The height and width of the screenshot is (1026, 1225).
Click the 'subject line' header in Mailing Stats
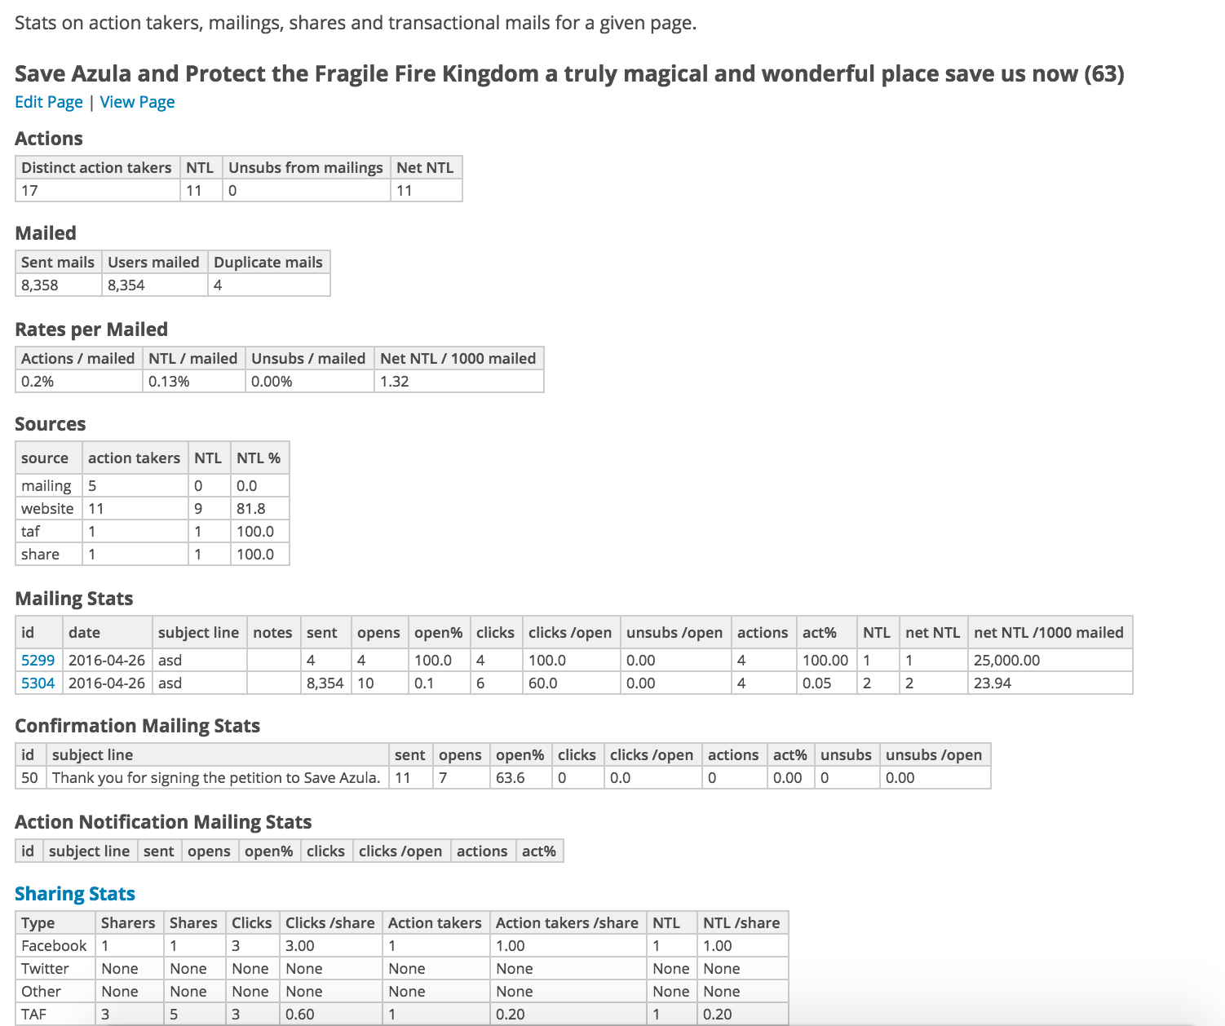(198, 632)
